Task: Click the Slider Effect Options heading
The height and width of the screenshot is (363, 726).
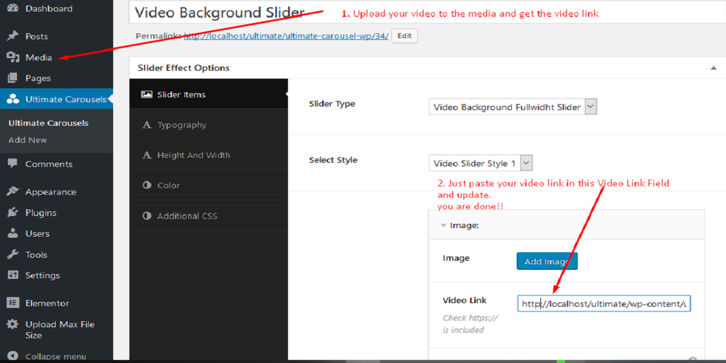Action: (184, 68)
